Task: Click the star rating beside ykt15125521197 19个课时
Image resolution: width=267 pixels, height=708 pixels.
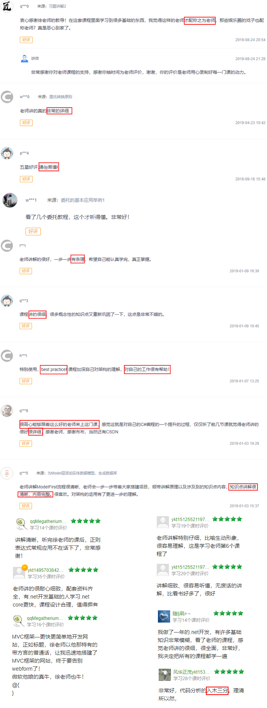Action: pyautogui.click(x=227, y=519)
